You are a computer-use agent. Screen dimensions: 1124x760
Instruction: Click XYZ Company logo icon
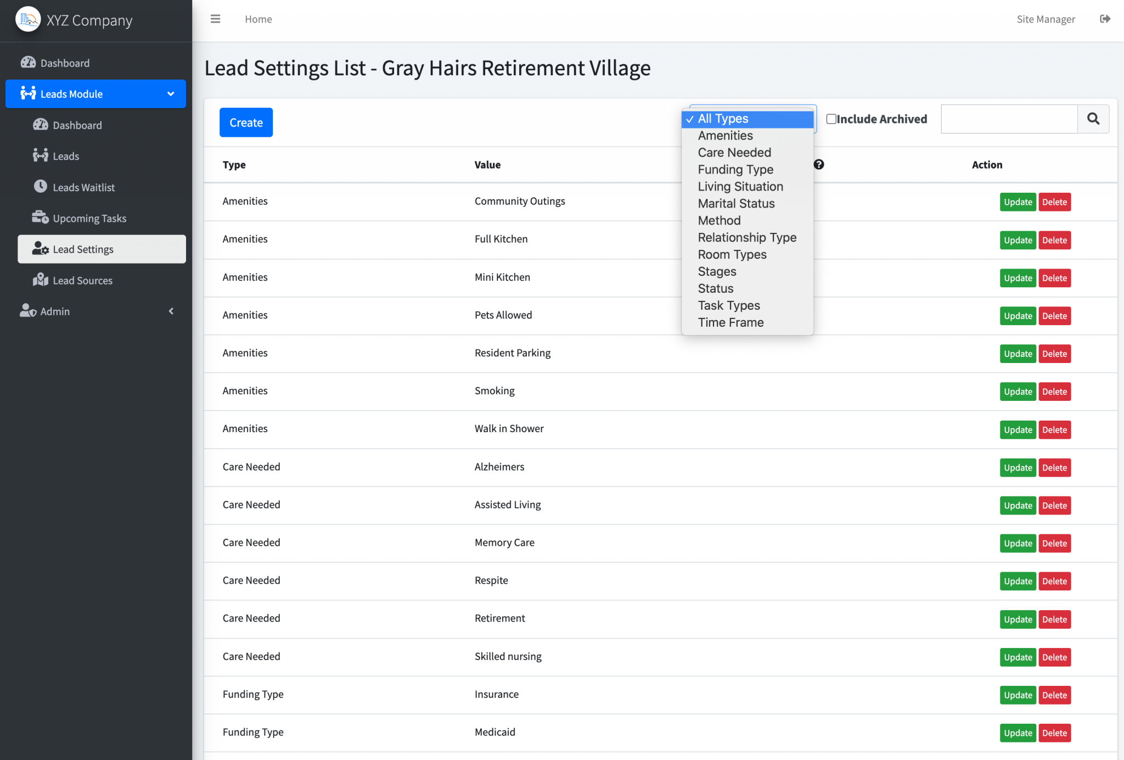(x=28, y=20)
